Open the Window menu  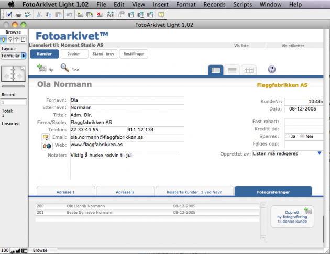(270, 4)
